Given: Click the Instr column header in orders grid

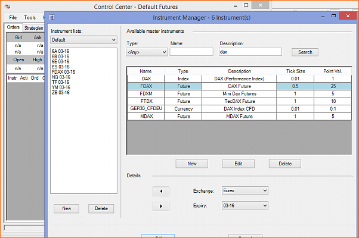Looking at the screenshot, I should click(x=13, y=78).
